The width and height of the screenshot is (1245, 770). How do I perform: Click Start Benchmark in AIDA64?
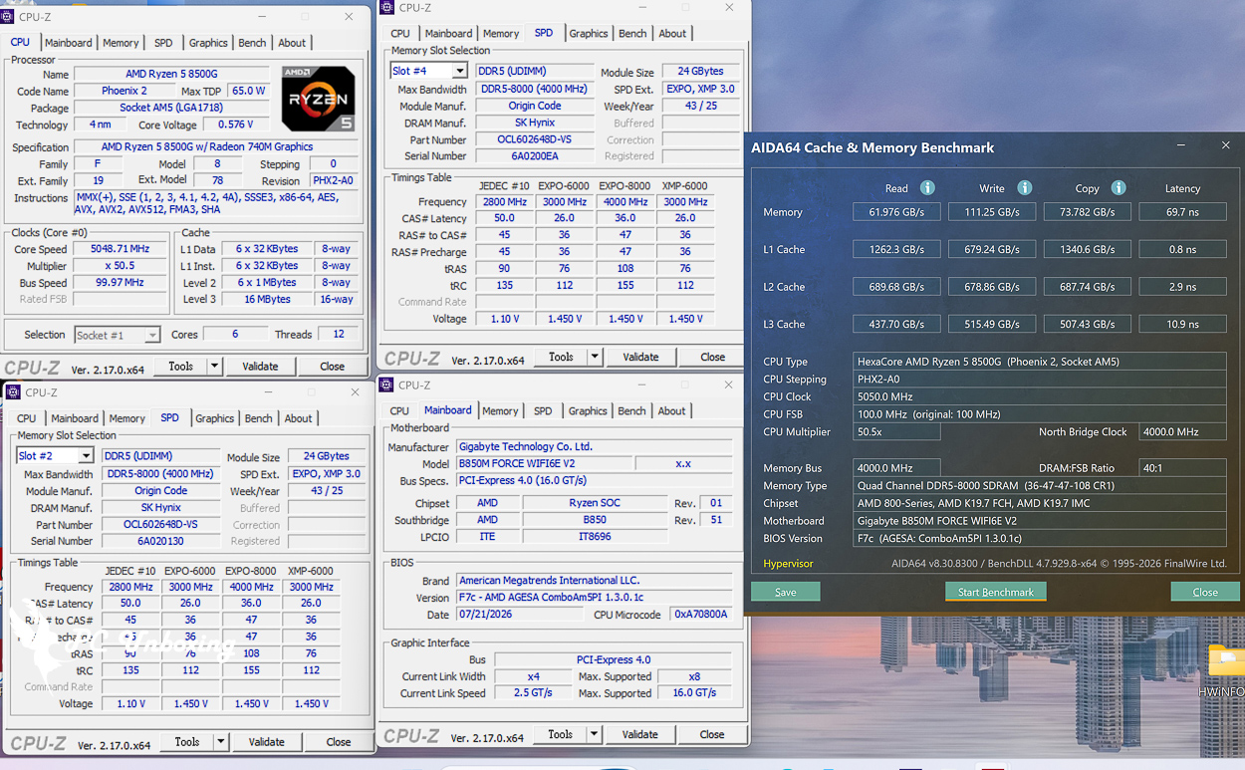(x=995, y=592)
